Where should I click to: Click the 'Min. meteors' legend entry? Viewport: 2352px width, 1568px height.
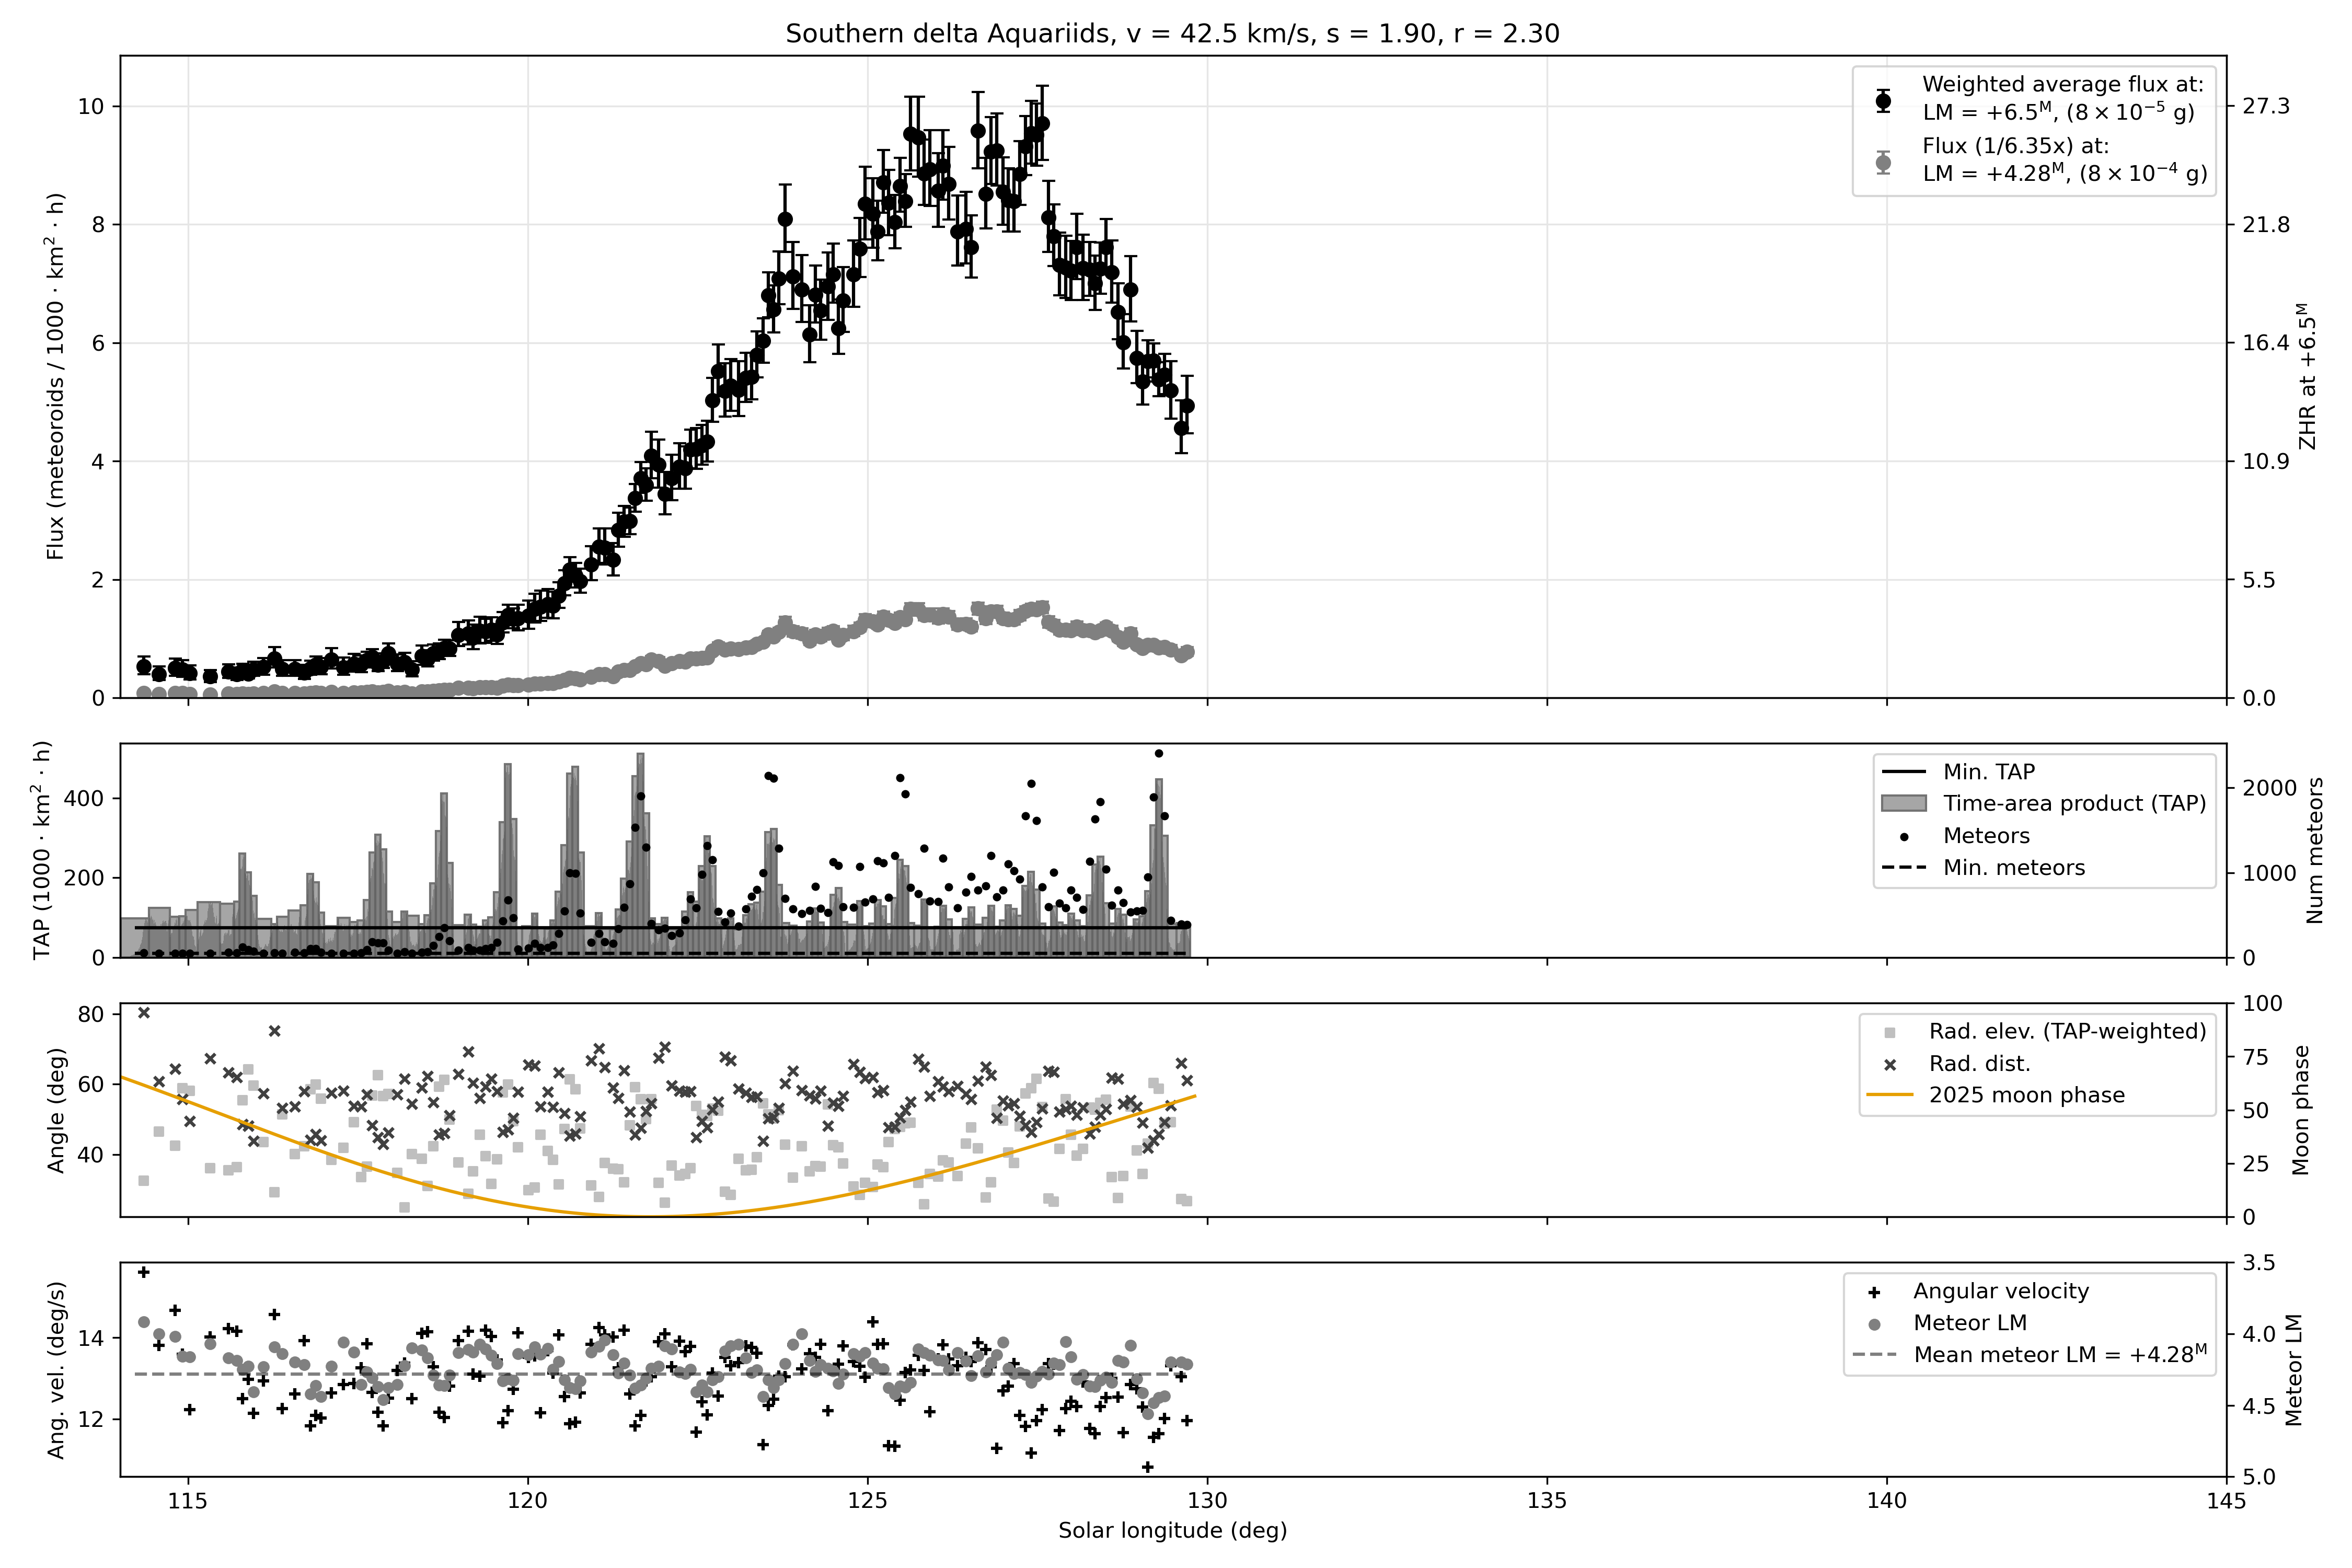coord(2014,868)
